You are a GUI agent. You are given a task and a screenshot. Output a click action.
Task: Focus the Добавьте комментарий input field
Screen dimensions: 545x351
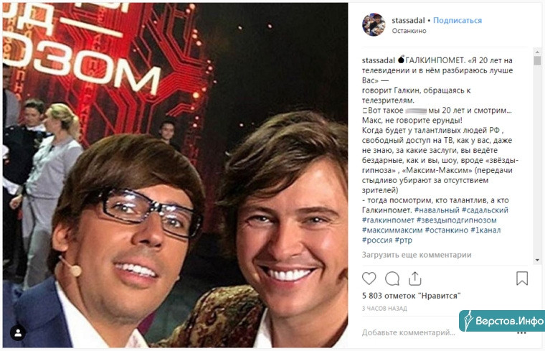(x=409, y=332)
